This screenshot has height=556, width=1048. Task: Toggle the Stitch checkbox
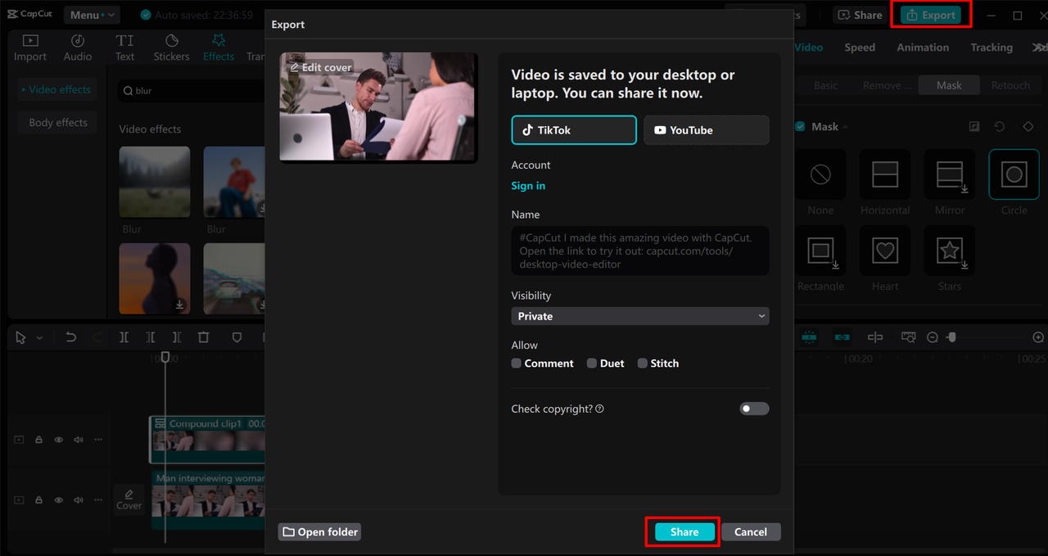pos(643,364)
